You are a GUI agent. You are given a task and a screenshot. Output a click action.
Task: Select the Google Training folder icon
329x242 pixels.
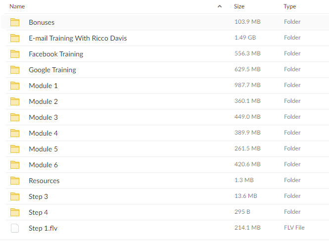click(15, 70)
